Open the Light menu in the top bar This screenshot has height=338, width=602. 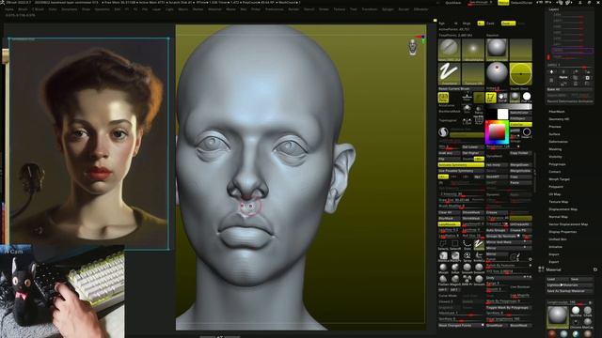coord(169,9)
